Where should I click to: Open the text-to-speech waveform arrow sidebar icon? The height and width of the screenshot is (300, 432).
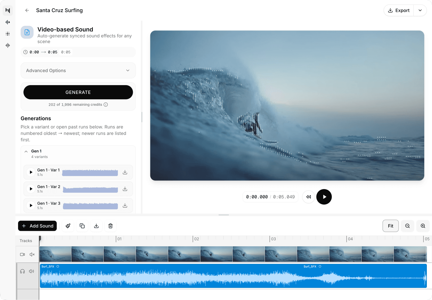(8, 22)
